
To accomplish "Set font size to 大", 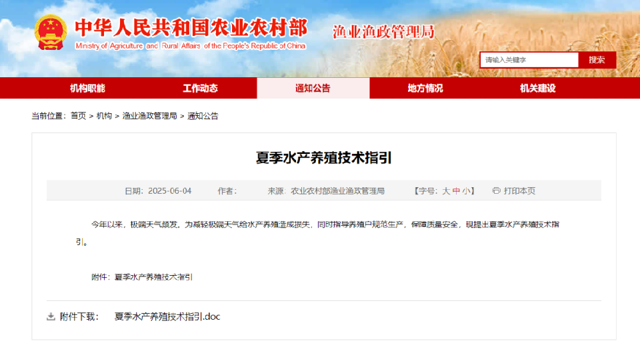I will click(x=446, y=191).
